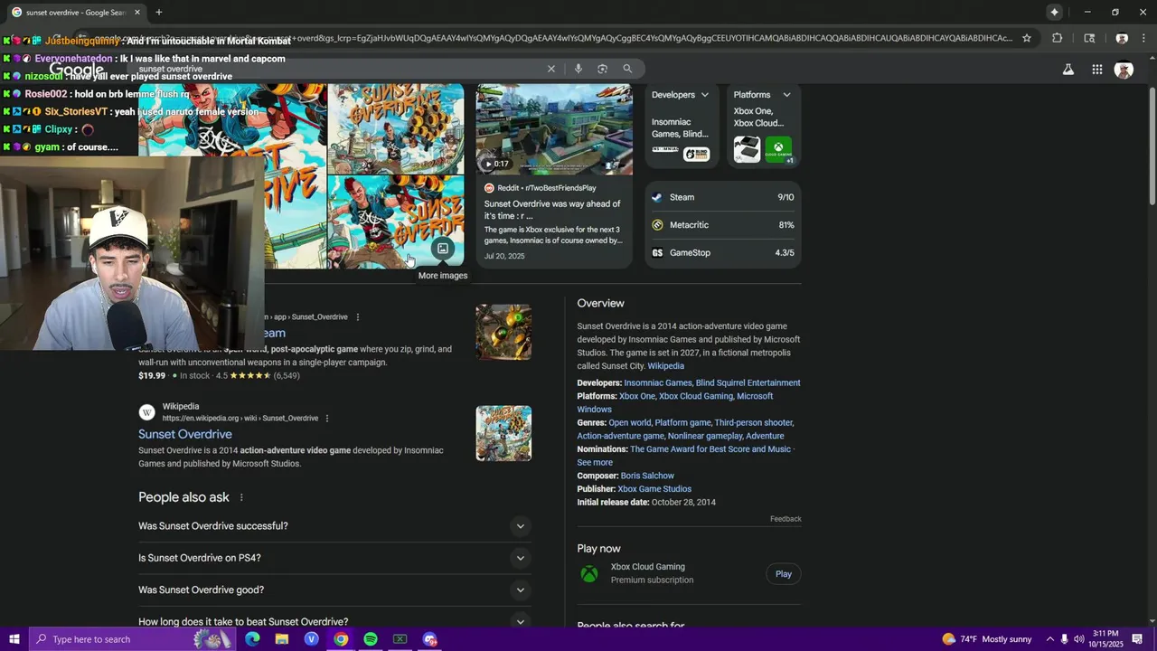Click Play for Xbox Cloud Gaming
The image size is (1157, 651).
click(784, 574)
